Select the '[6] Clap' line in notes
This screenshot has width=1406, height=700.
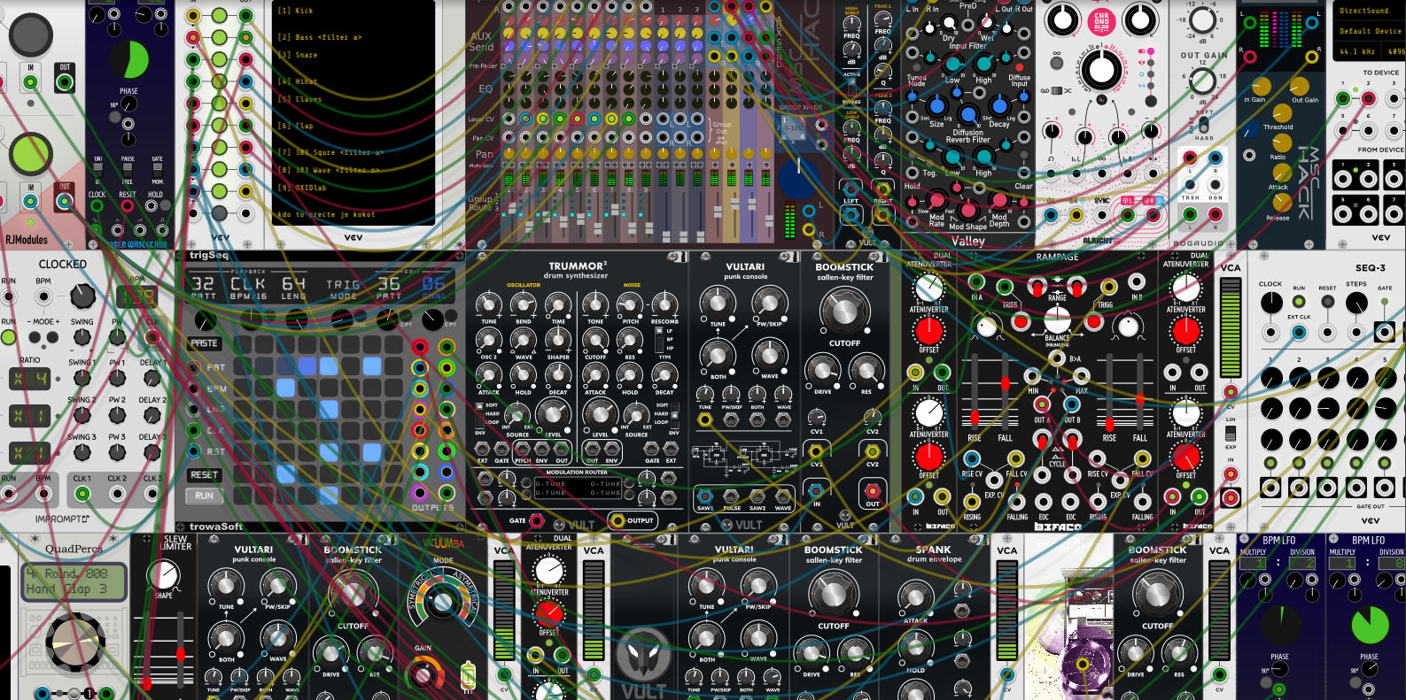pyautogui.click(x=295, y=126)
